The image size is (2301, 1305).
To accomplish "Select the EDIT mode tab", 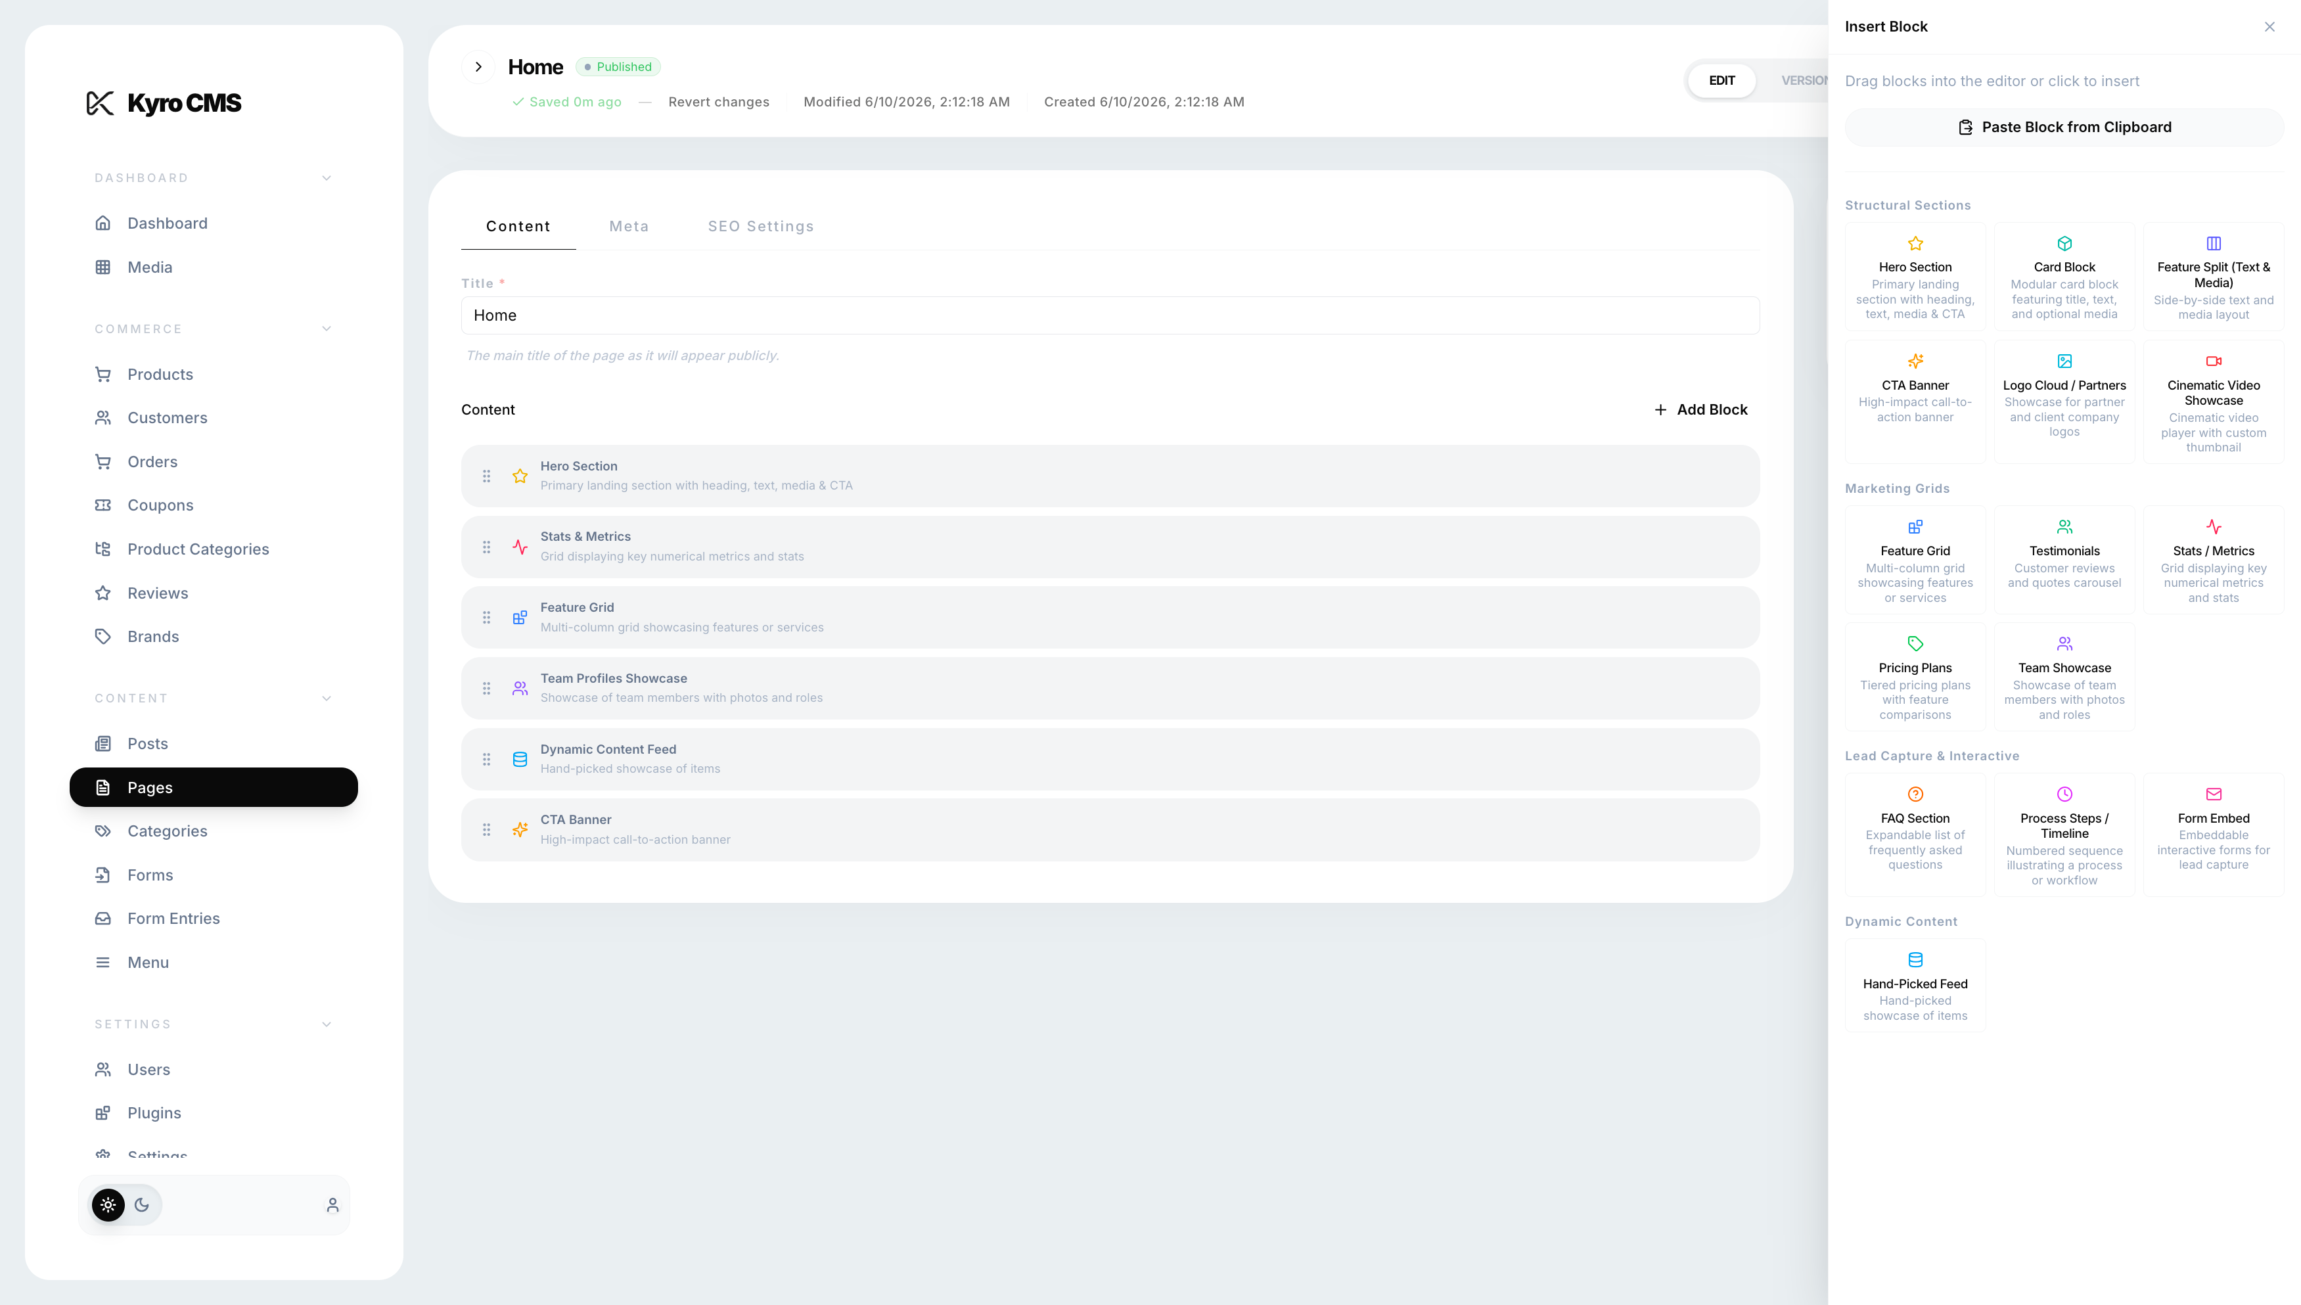I will click(x=1721, y=81).
